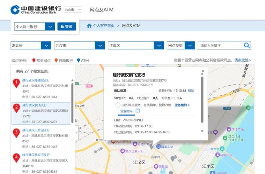
Task: Click the China Construction Bank logo
Action: pyautogui.click(x=36, y=10)
